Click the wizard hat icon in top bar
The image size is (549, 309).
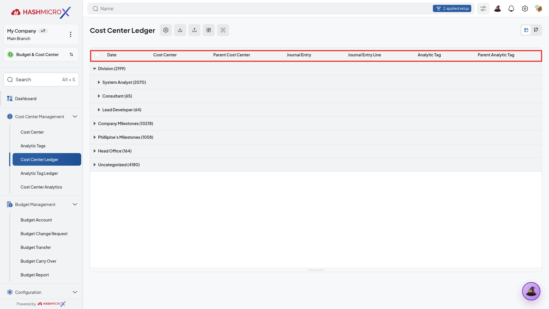498,9
